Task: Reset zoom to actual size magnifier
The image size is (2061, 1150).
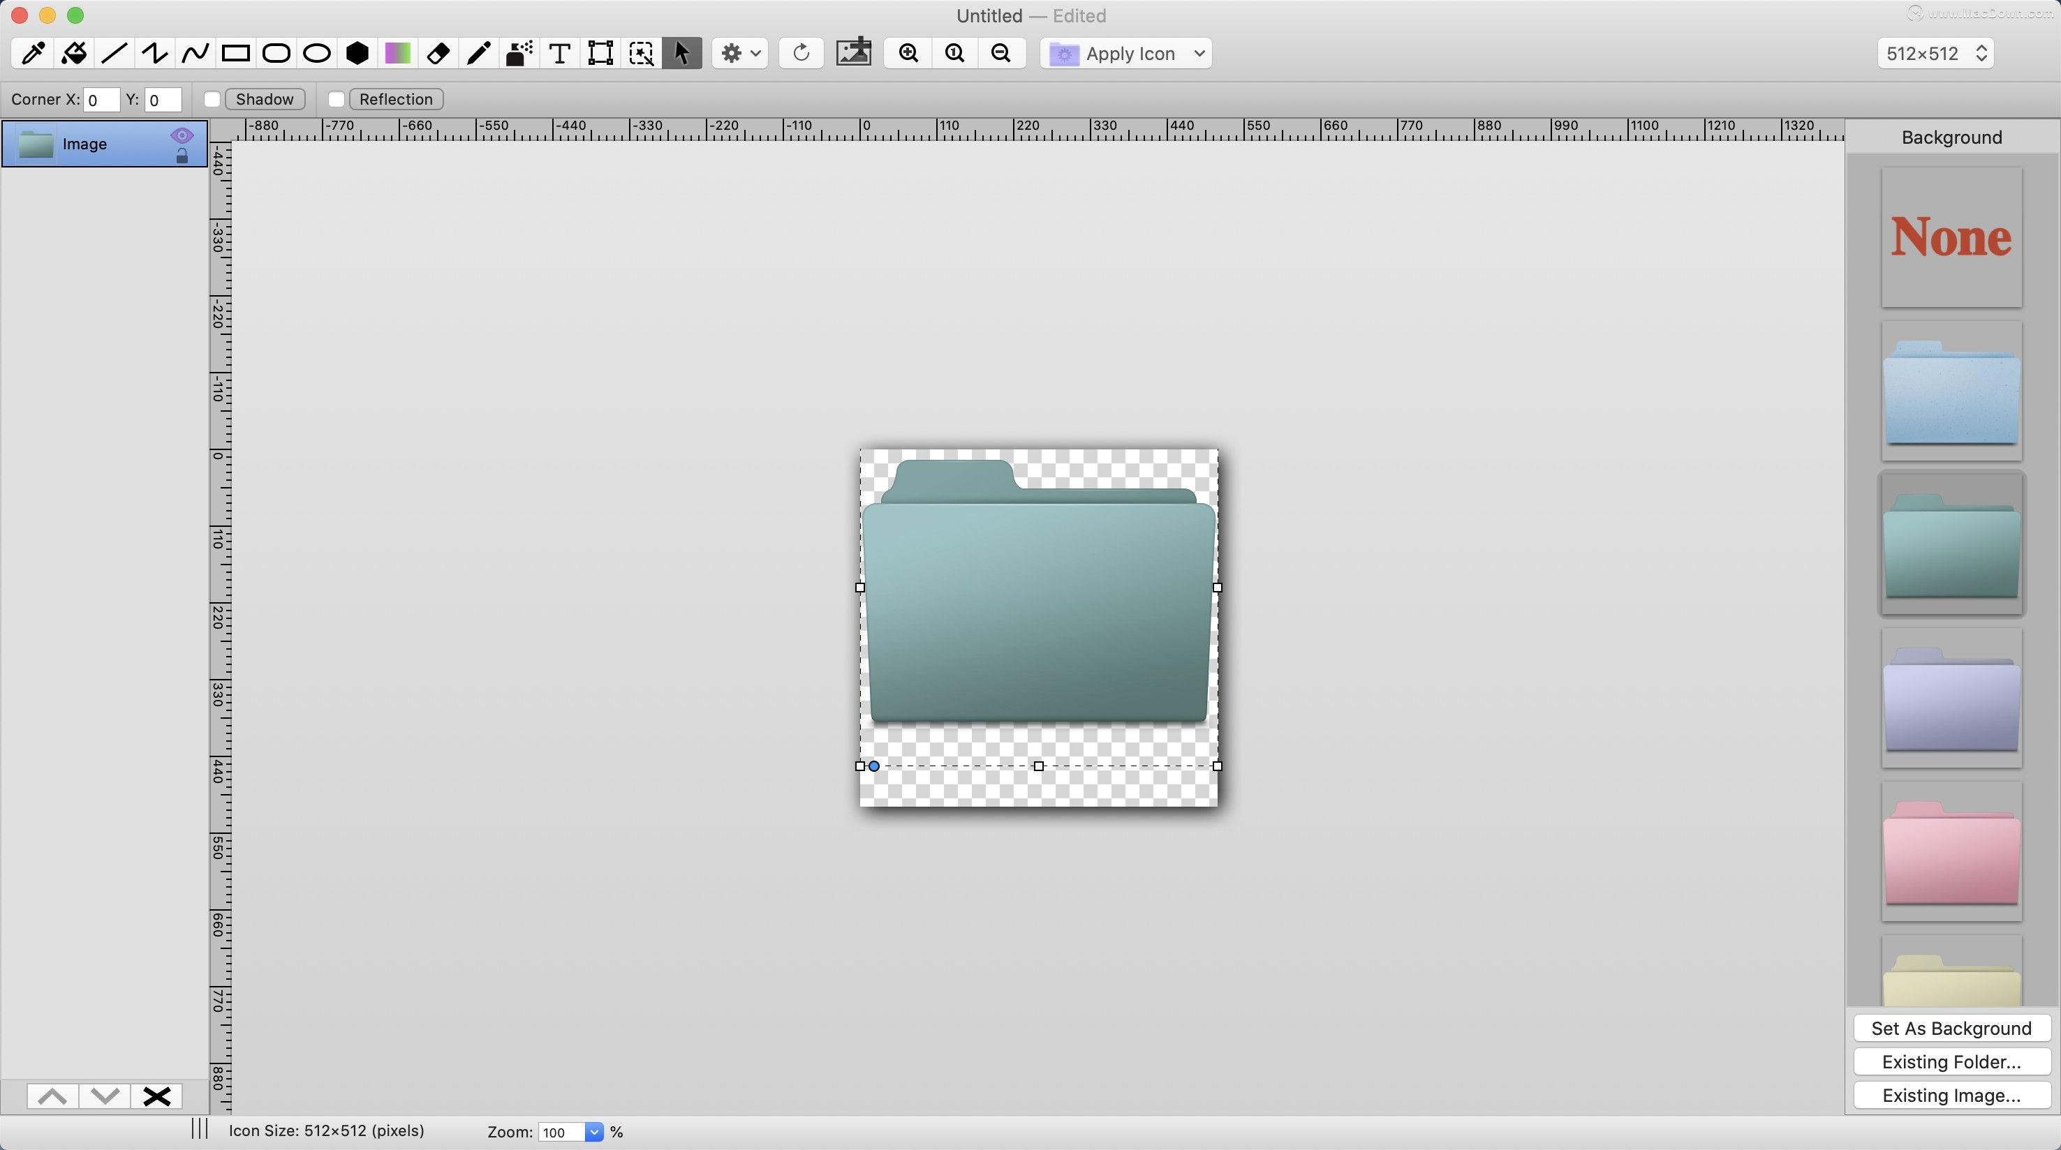Action: 954,54
